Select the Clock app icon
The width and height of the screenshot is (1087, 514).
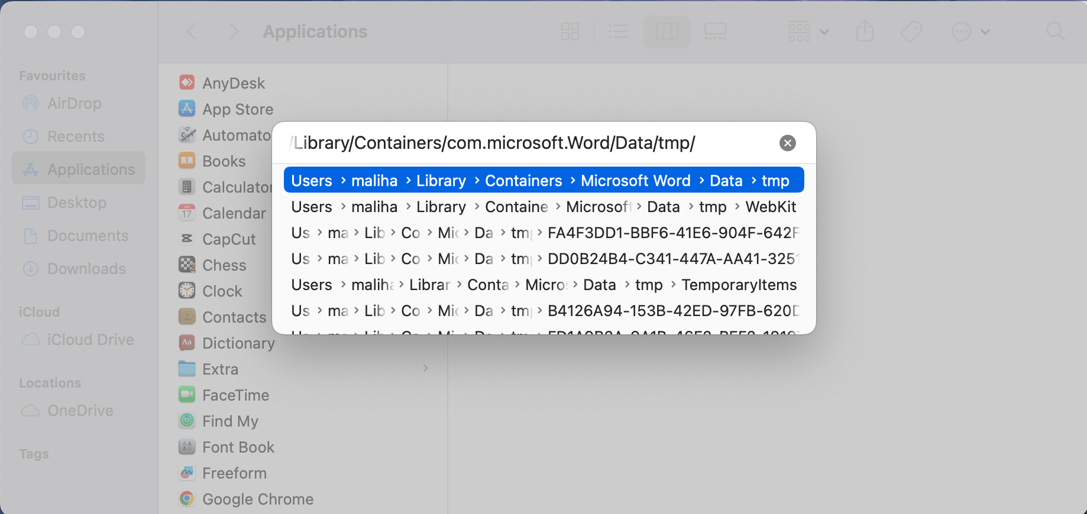coord(187,291)
